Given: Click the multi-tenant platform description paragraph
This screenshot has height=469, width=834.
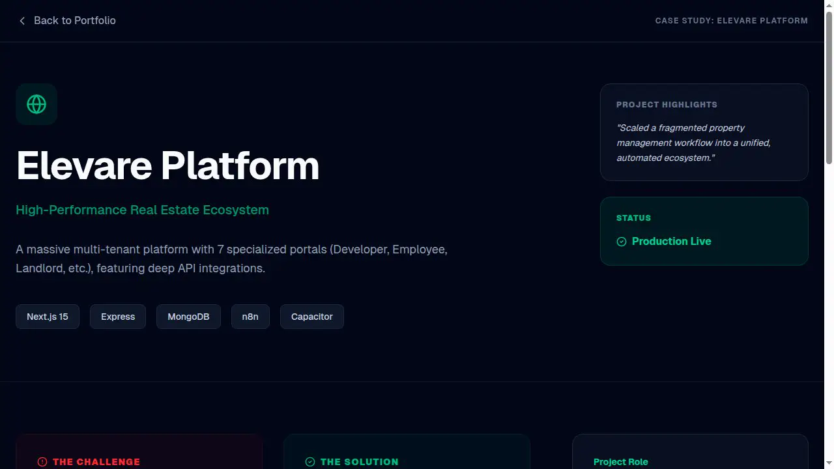Looking at the screenshot, I should click(232, 259).
